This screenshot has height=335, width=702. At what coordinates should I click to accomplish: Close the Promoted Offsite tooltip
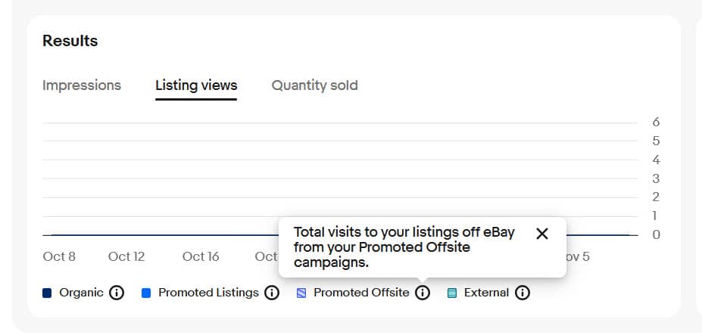click(542, 234)
